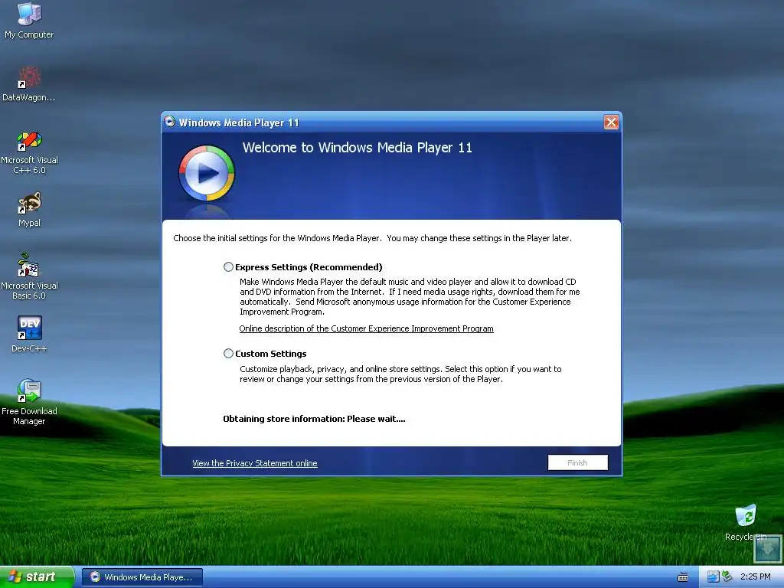The image size is (784, 588).
Task: Choose Express Settings (Recommended) radio button
Action: tap(228, 267)
